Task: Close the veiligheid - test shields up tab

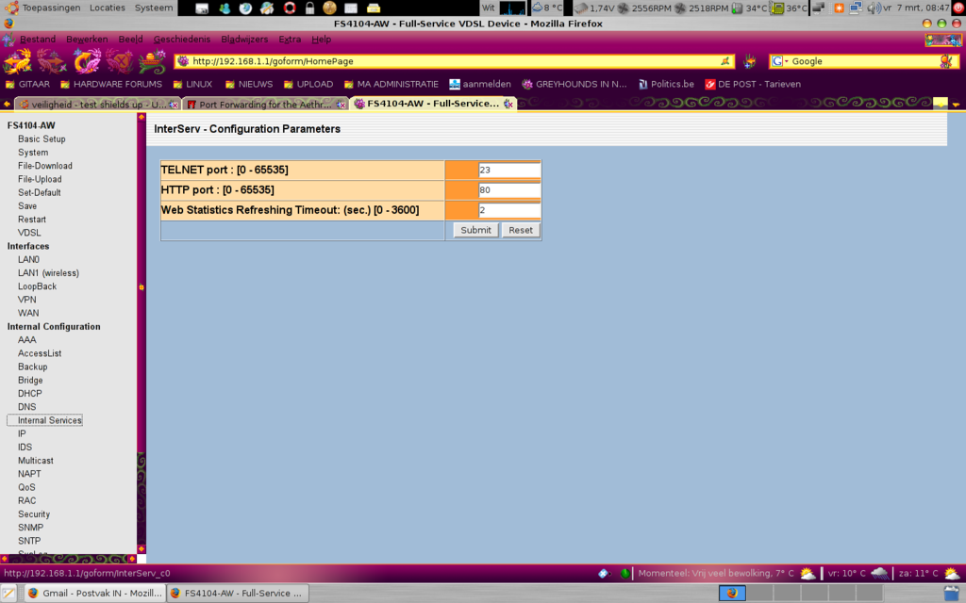Action: pyautogui.click(x=173, y=105)
